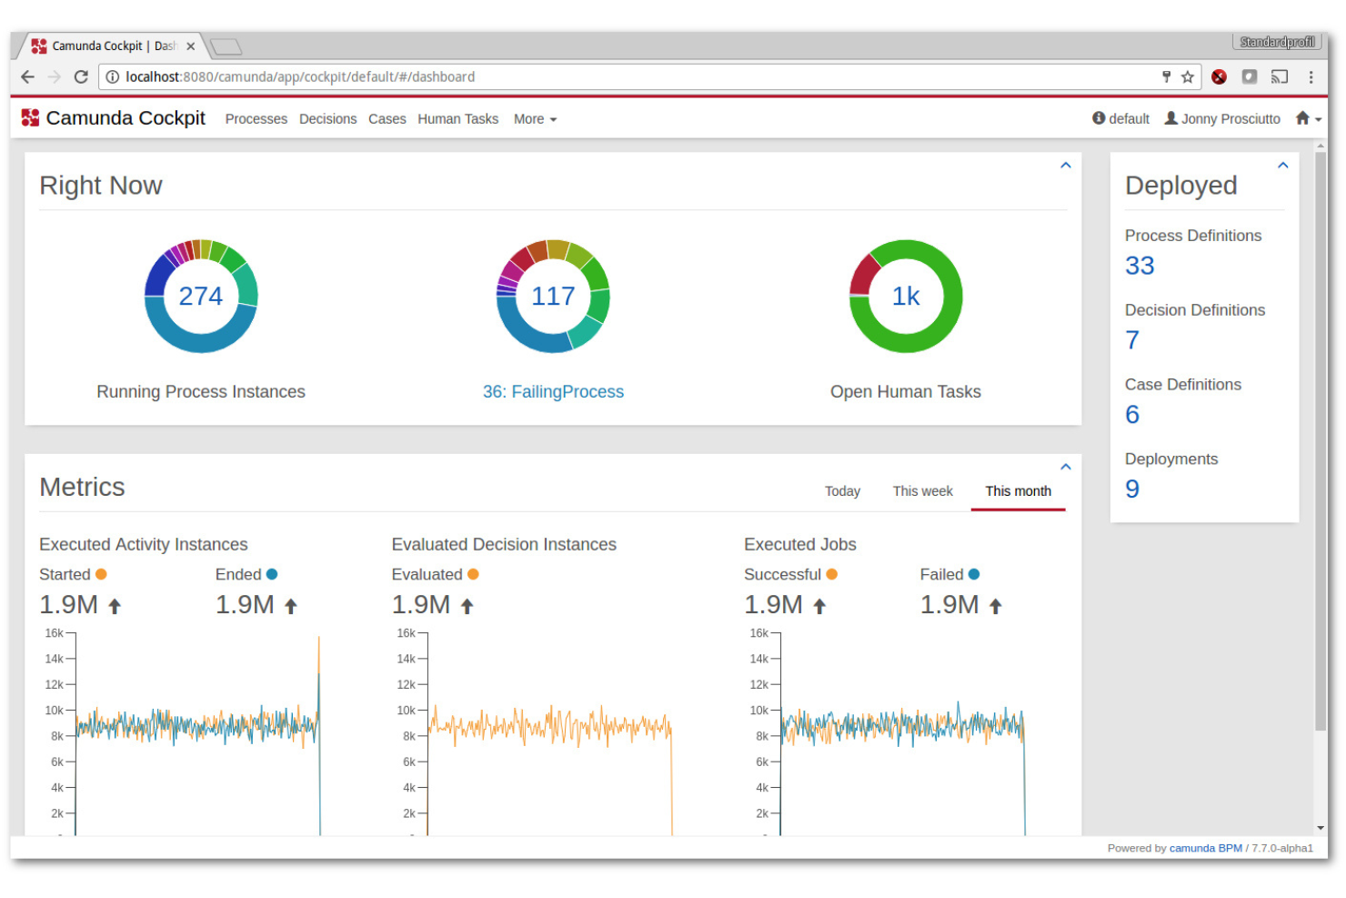The image size is (1346, 898).
Task: Click the Camunda Cockpit logo icon
Action: [30, 117]
